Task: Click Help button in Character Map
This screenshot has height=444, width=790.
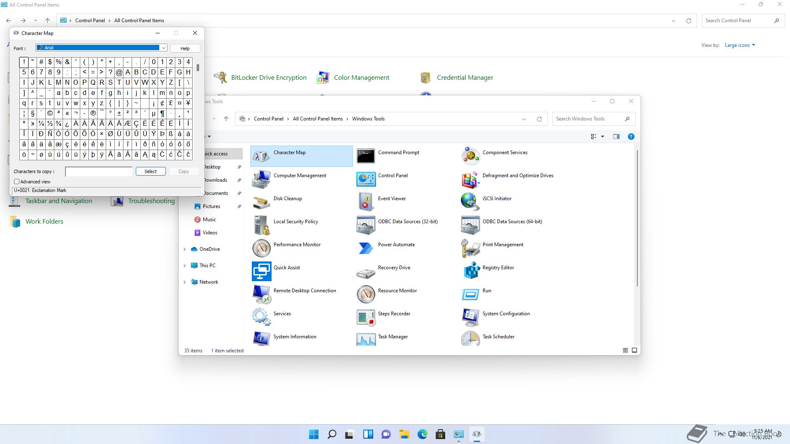Action: pyautogui.click(x=185, y=49)
